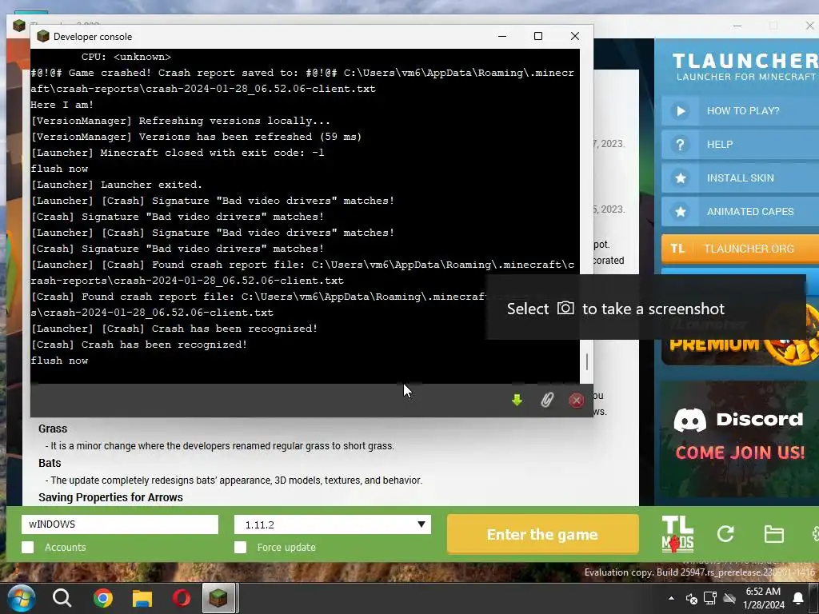
Task: Click the TLAUNCHER logo heading in sidebar
Action: coord(745,61)
